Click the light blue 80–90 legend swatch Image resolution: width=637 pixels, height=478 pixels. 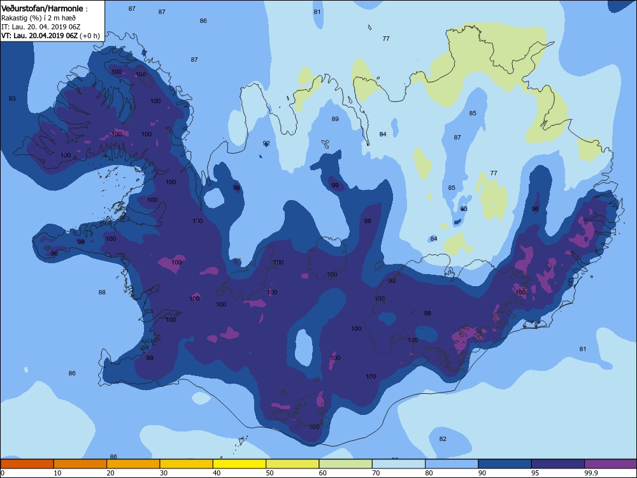452,464
